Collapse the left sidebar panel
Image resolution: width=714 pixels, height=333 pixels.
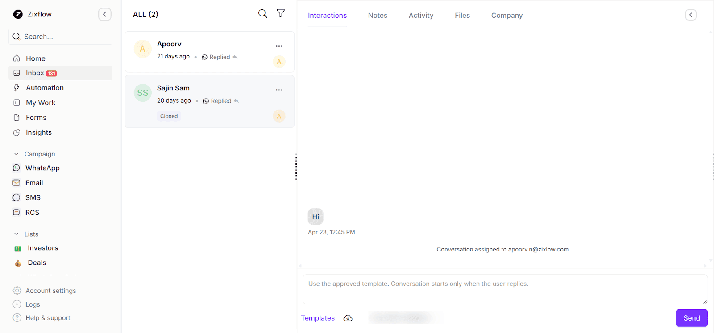point(104,14)
